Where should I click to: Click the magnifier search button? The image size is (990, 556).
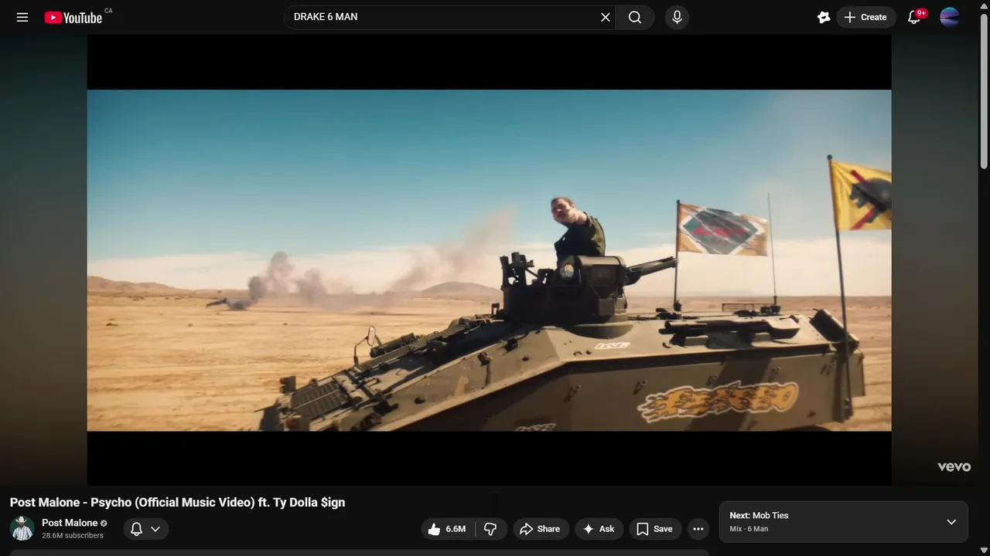click(635, 17)
